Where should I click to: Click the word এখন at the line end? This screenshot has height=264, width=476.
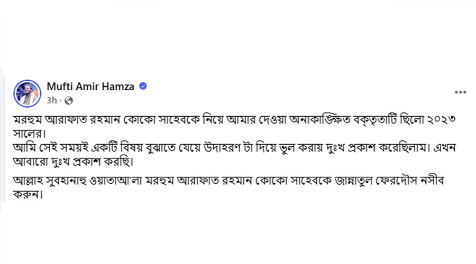tap(448, 145)
